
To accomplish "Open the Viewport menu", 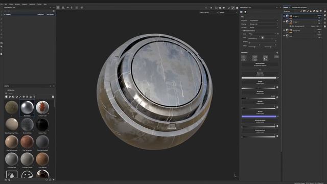I will click(x=25, y=4).
